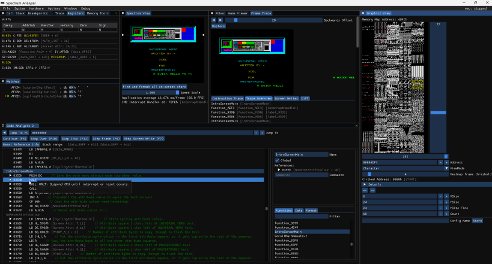Screen dimensions: 492x264
Task: Click the Store config button
Action: click(x=477, y=221)
